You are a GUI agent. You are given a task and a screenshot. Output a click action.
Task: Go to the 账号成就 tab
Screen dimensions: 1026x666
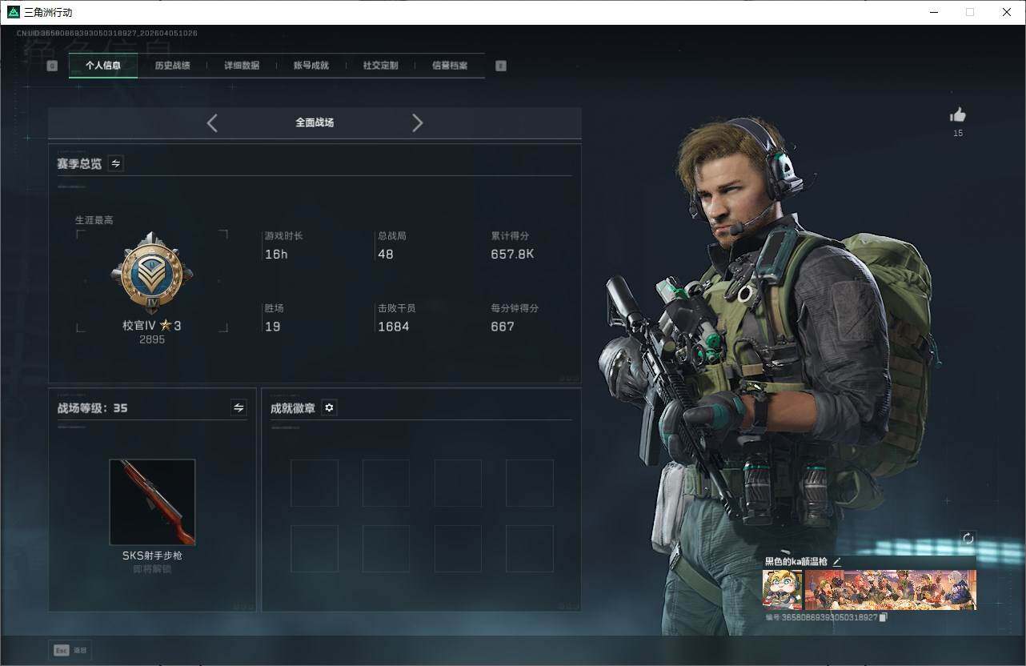(x=311, y=66)
